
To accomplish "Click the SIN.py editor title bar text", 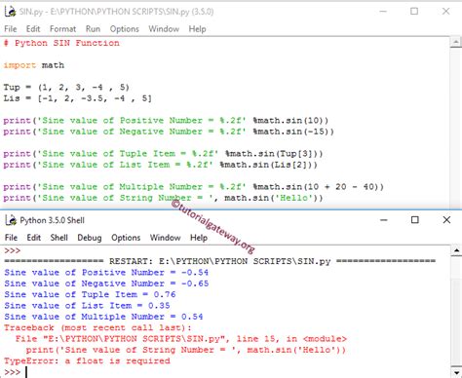I will click(x=116, y=12).
